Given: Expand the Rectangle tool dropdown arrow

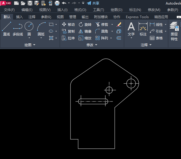Looking at the screenshot, I should pos(56,25).
